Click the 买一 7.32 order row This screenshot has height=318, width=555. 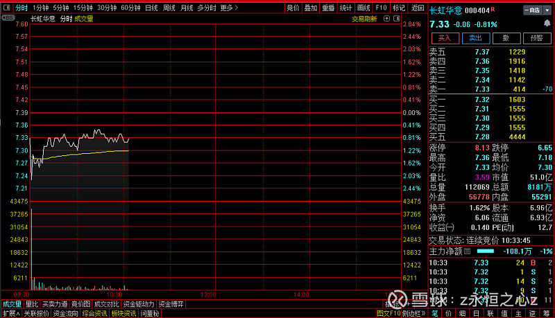(491, 100)
